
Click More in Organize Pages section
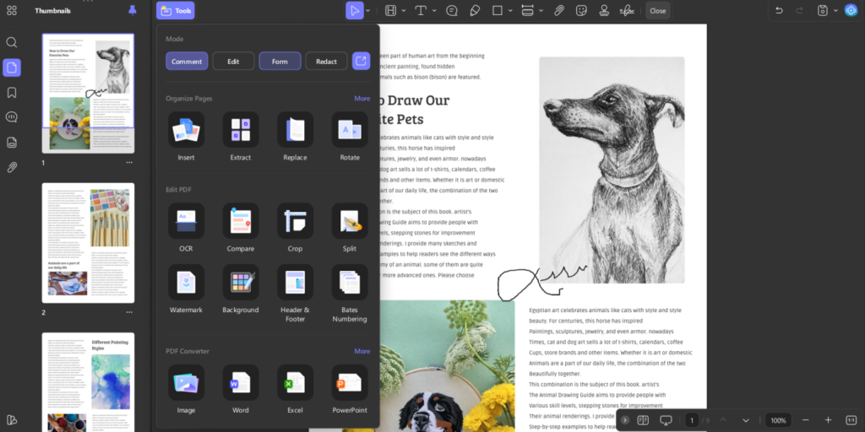[362, 99]
